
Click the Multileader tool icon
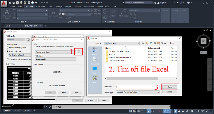point(124,12)
